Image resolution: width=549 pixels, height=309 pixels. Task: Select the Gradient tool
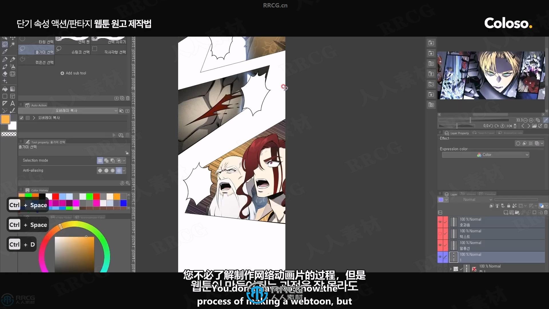13,89
